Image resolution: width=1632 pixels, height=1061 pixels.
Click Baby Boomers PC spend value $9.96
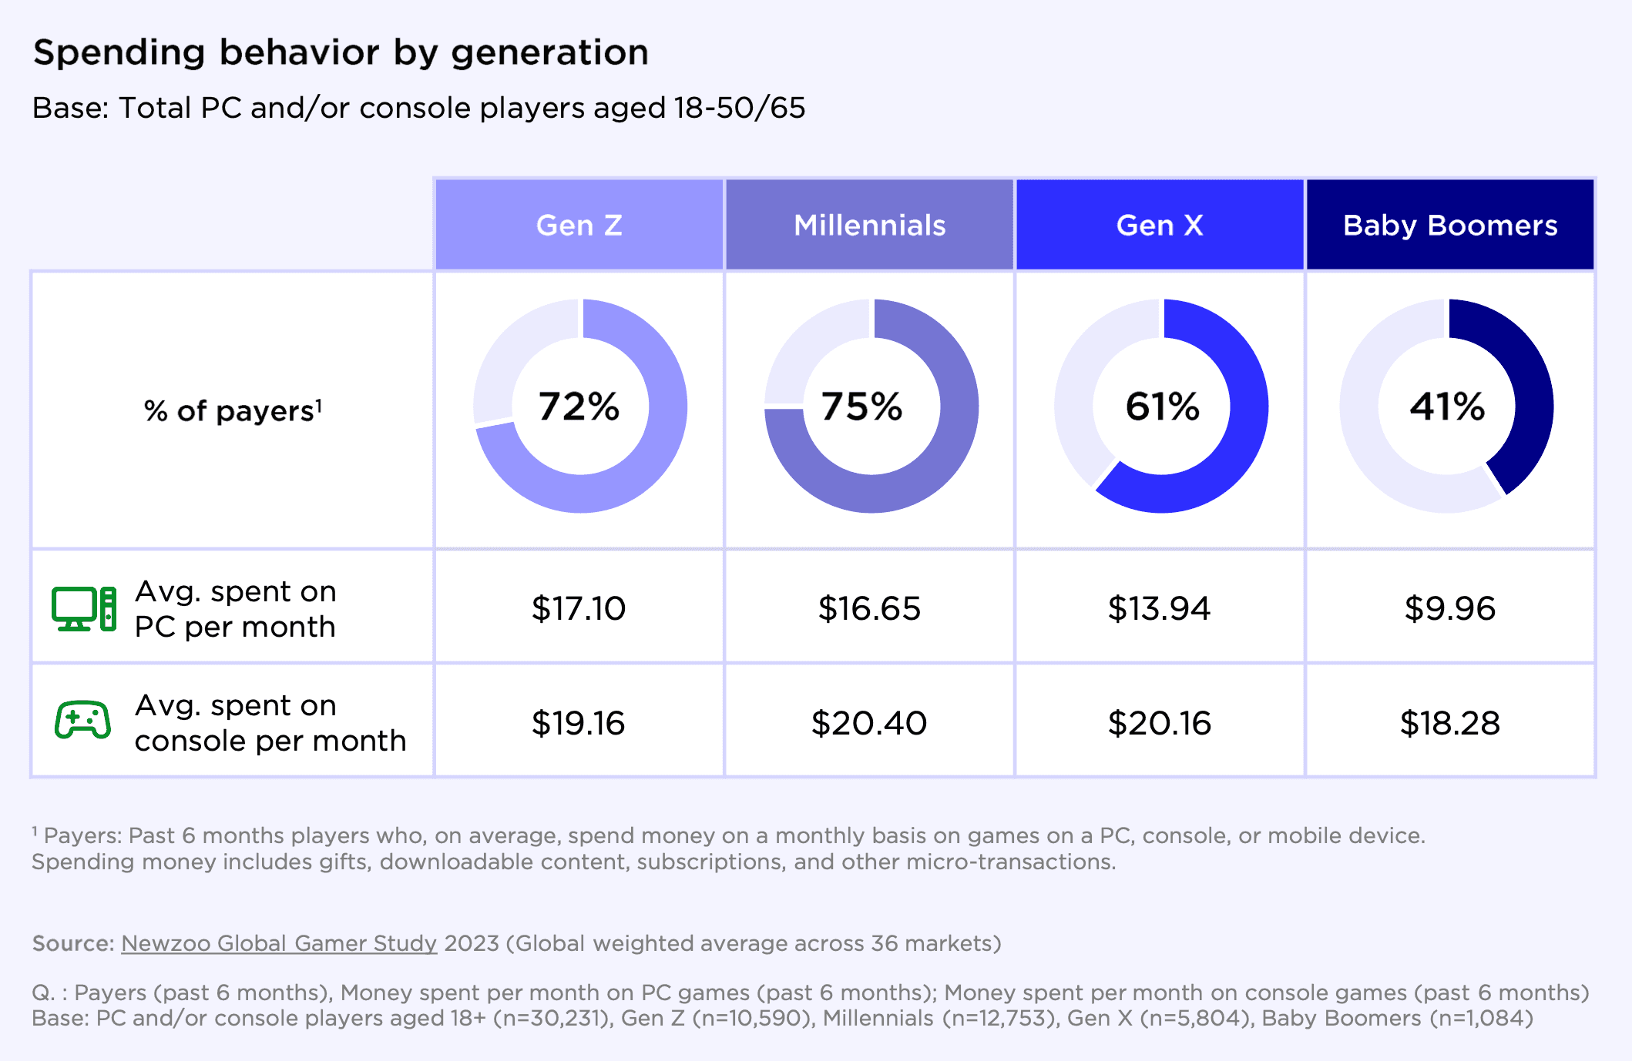[x=1450, y=608]
